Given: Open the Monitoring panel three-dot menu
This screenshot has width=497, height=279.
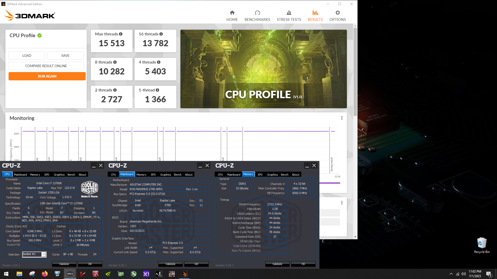Looking at the screenshot, I should [342, 118].
